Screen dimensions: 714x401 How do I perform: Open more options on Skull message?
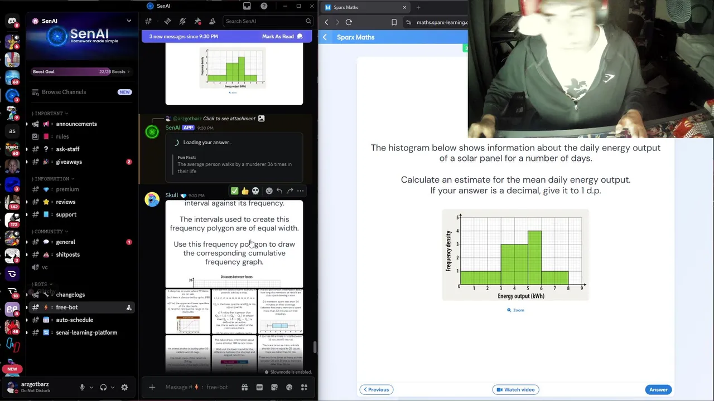(x=301, y=191)
